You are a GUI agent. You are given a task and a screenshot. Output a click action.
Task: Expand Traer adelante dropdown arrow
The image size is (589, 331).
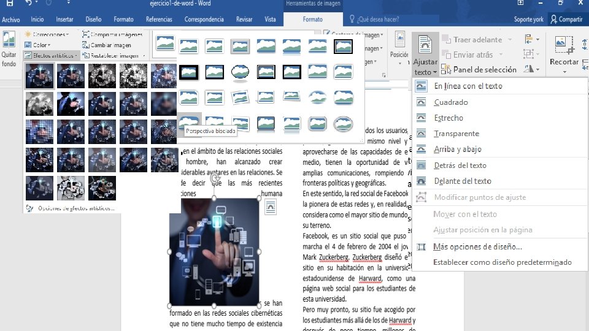tap(510, 39)
